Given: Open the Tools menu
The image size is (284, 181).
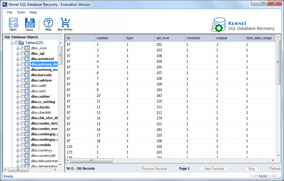Looking at the screenshot, I should [x=21, y=12].
